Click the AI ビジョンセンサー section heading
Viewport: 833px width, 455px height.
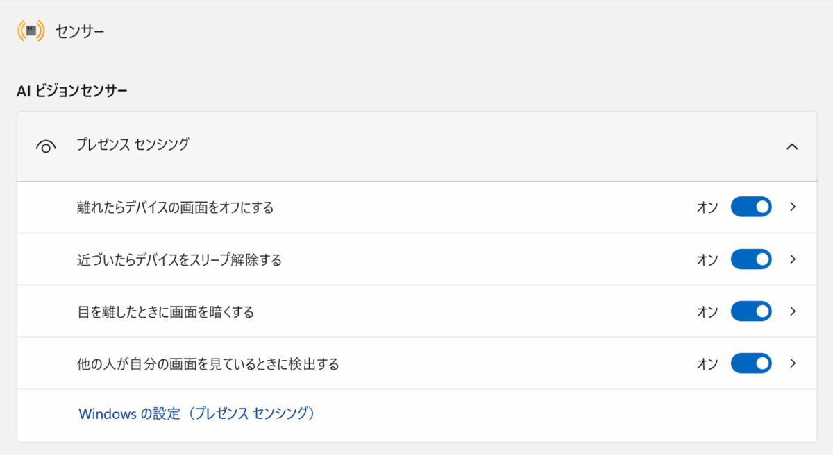pyautogui.click(x=72, y=91)
